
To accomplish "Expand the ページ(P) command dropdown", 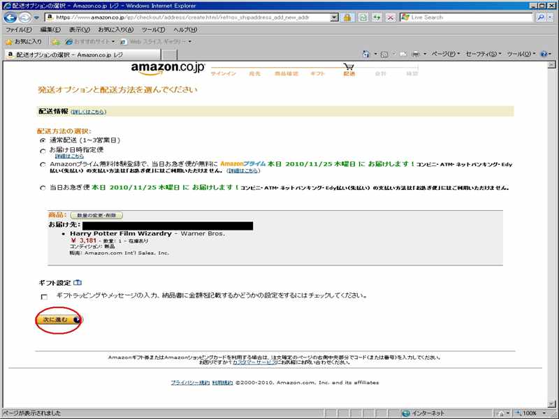I will tap(445, 54).
